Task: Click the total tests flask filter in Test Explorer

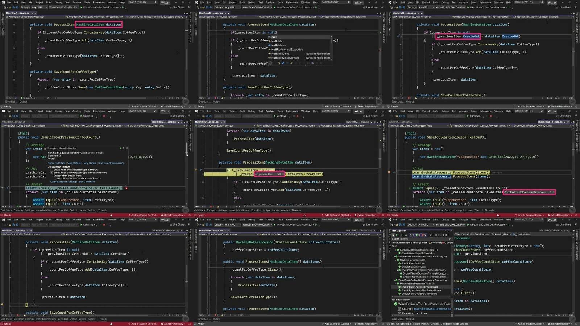Action: [411, 235]
